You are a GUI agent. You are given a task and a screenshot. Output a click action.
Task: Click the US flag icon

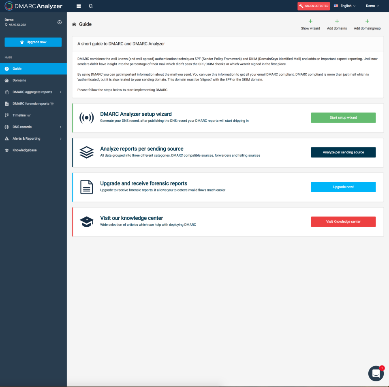point(336,6)
